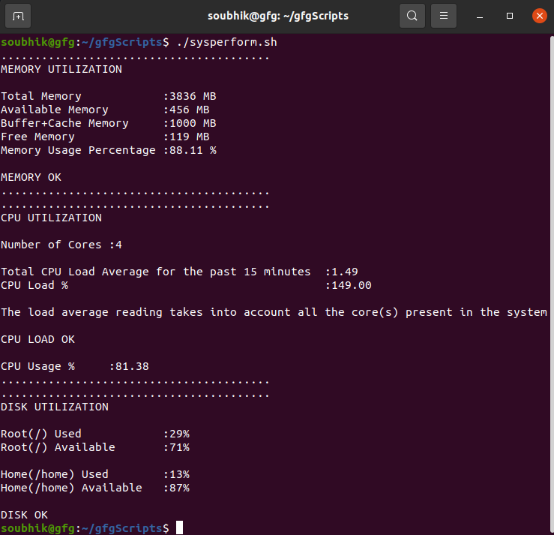The height and width of the screenshot is (535, 554).
Task: Maximize the terminal window
Action: (510, 16)
